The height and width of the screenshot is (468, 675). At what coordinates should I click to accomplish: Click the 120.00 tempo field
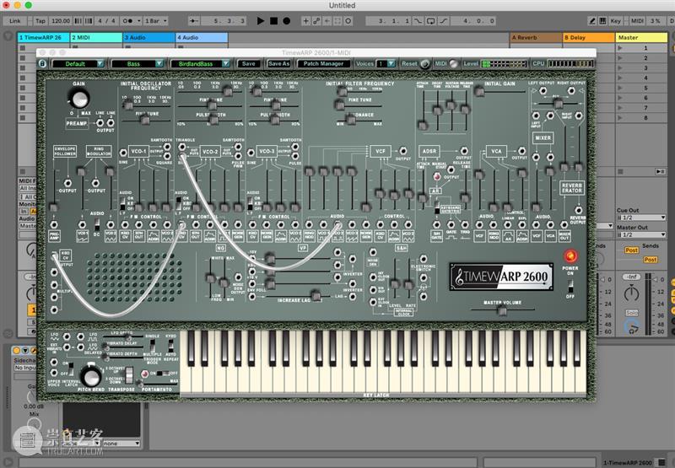coord(60,20)
